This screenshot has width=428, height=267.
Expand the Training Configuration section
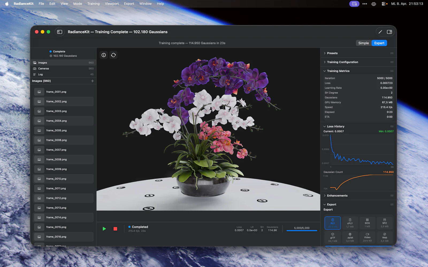coord(324,62)
